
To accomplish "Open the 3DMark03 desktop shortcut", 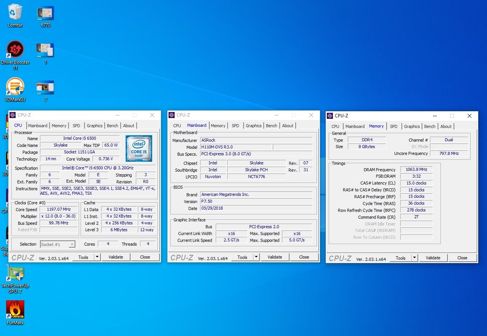I will 15,90.
